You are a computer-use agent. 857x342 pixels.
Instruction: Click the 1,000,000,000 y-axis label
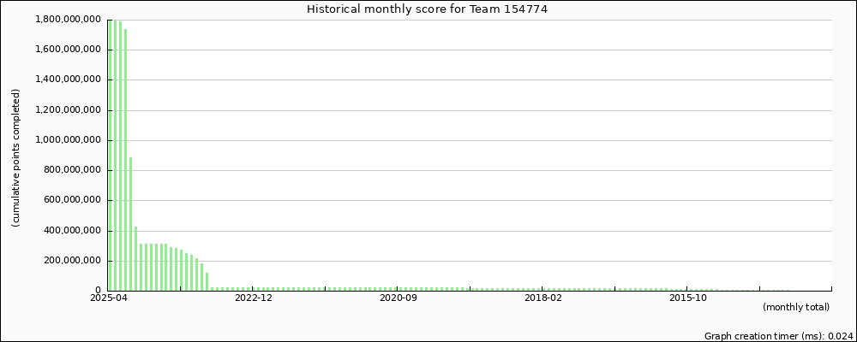[69, 140]
